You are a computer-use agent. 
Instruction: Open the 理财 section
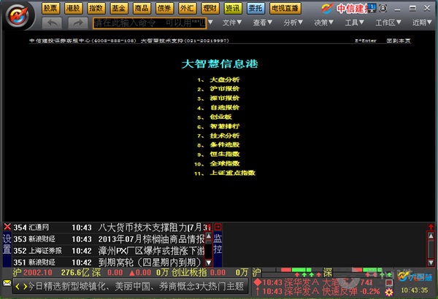(210, 8)
